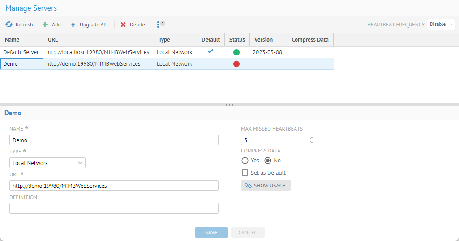Click the green plus Add icon

45,25
